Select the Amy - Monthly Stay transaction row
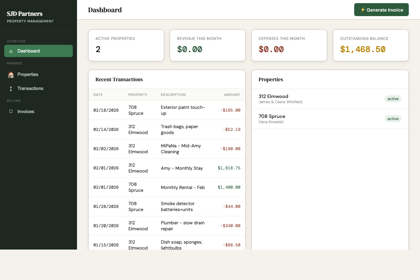 (x=167, y=168)
